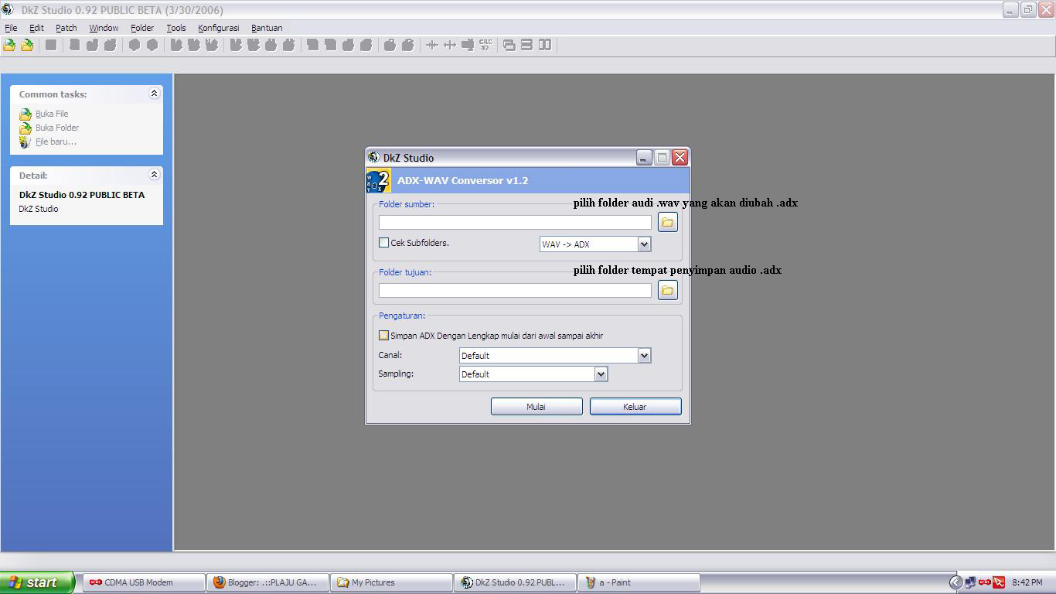Viewport: 1056px width, 594px height.
Task: Click the Keluar button
Action: (x=635, y=407)
